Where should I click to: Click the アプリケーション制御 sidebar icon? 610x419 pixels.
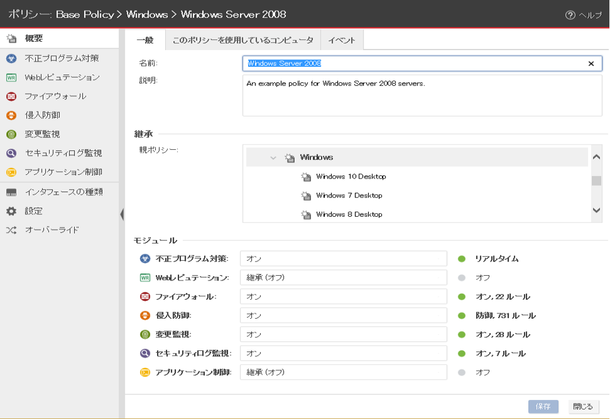click(x=11, y=172)
